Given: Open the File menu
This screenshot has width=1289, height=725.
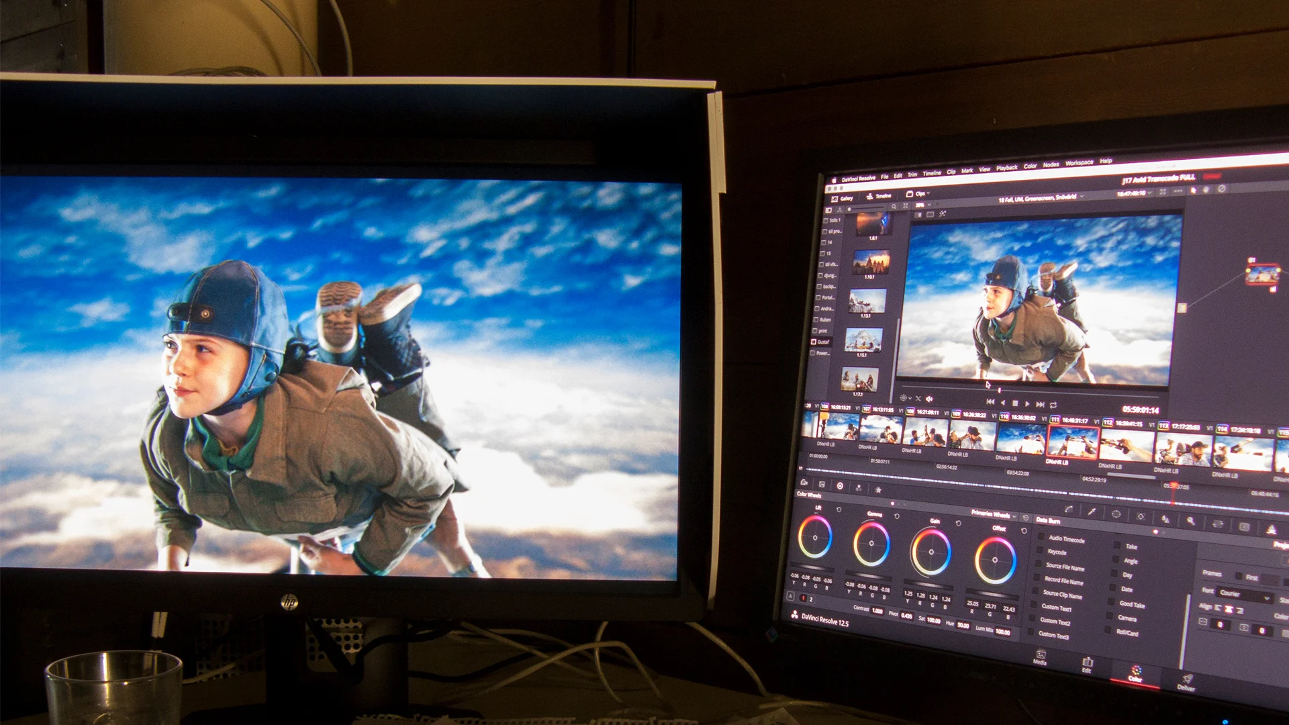Looking at the screenshot, I should tap(884, 177).
